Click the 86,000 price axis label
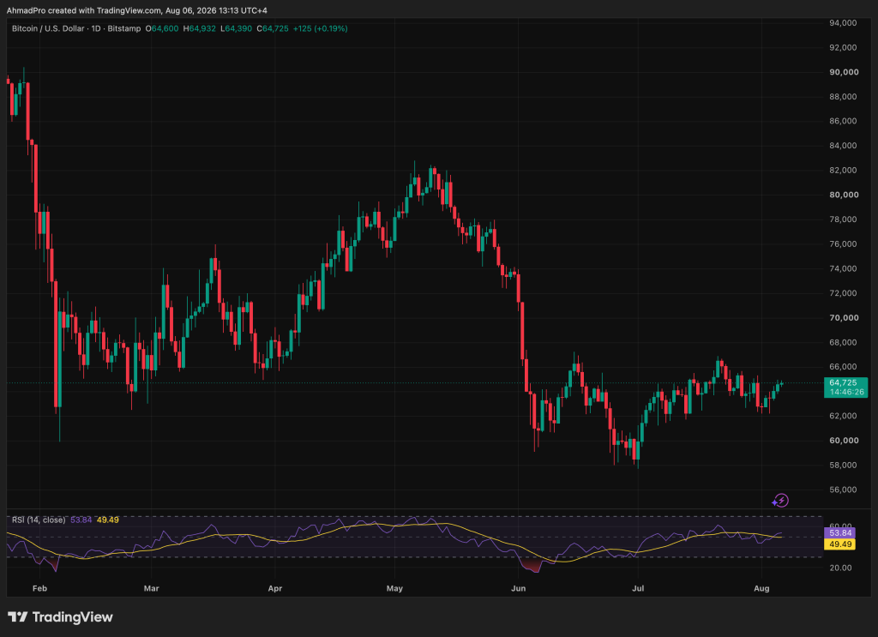This screenshot has height=637, width=878. pyautogui.click(x=843, y=121)
